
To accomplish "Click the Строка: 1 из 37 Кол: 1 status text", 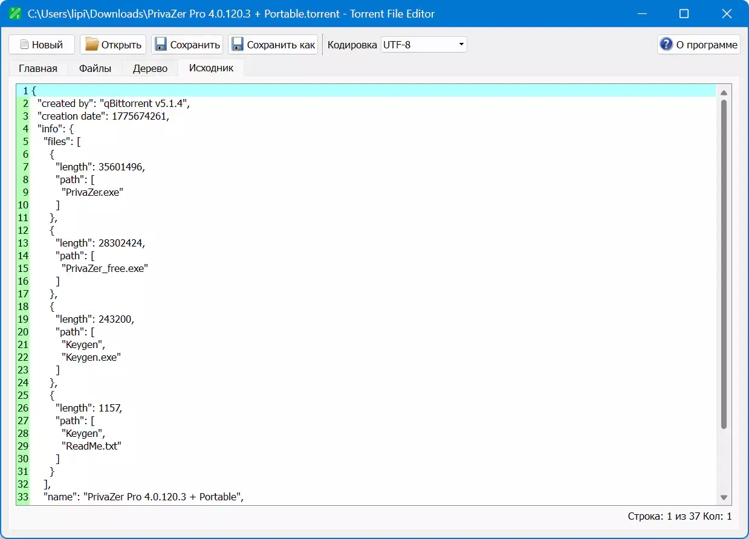I will coord(679,516).
